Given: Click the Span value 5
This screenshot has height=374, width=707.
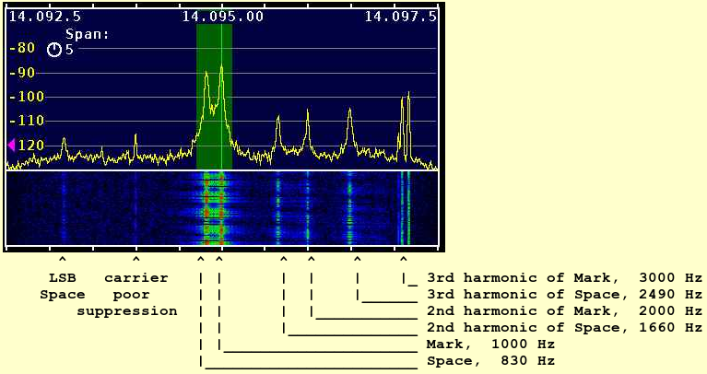Looking at the screenshot, I should click(69, 50).
